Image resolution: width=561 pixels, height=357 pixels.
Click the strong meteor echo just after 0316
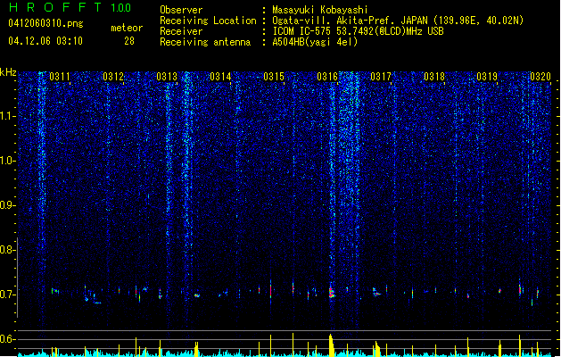pyautogui.click(x=331, y=292)
